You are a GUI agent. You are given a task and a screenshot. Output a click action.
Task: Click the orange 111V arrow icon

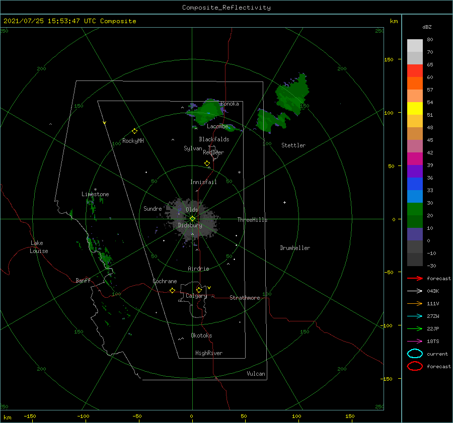(x=415, y=303)
